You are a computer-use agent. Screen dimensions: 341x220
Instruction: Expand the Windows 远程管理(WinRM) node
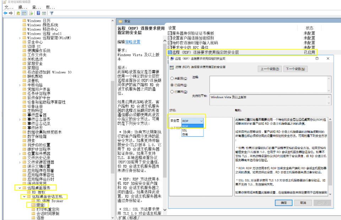coord(20,38)
